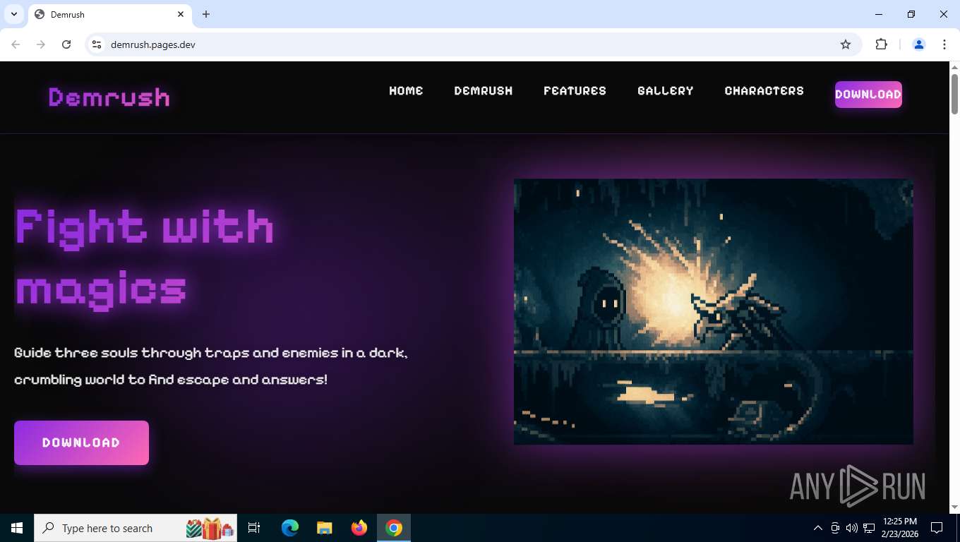Click the browser back arrow

16,44
